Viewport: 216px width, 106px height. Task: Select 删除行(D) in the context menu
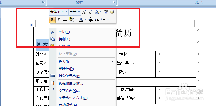[x=82, y=69]
